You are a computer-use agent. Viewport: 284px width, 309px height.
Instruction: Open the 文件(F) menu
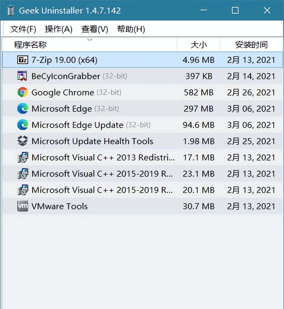coord(23,29)
